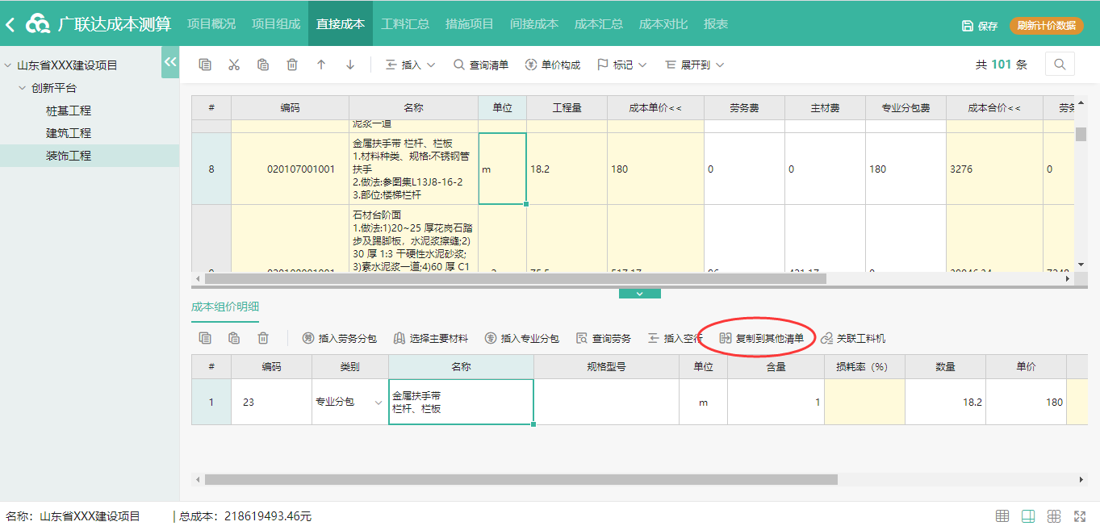
Task: Click the 名称 cell 金属扶手带 栏杆、栏板 in the detail table
Action: 461,402
